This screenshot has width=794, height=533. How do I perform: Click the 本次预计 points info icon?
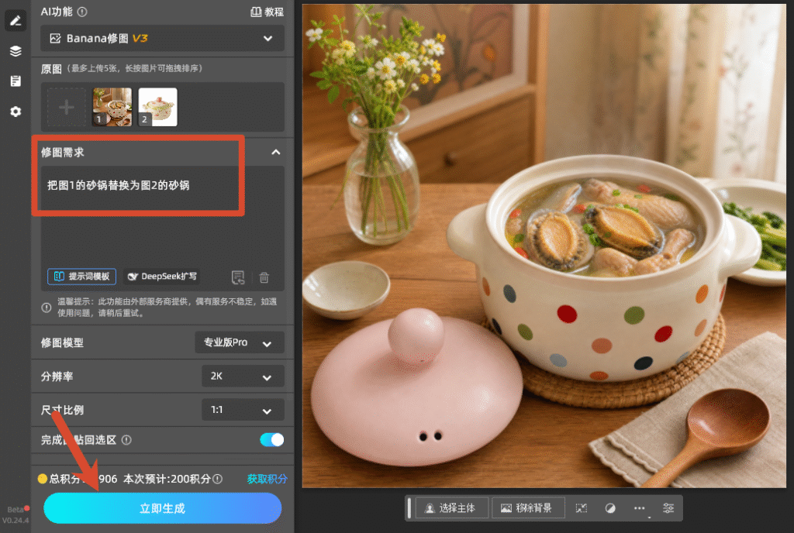point(217,479)
